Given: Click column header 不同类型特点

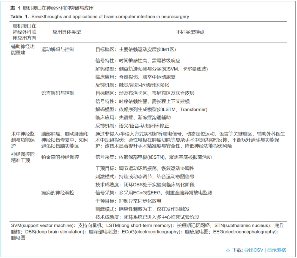Looking at the screenshot, I should pos(190,32).
